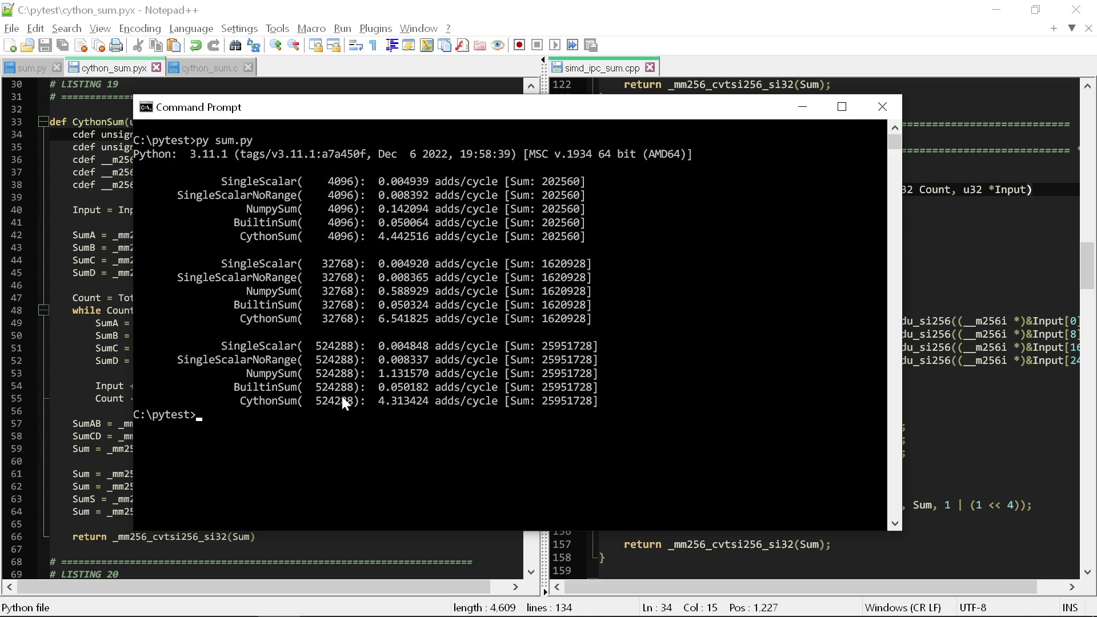Close the cython_sum.pyx tab
The height and width of the screenshot is (617, 1097).
156,67
